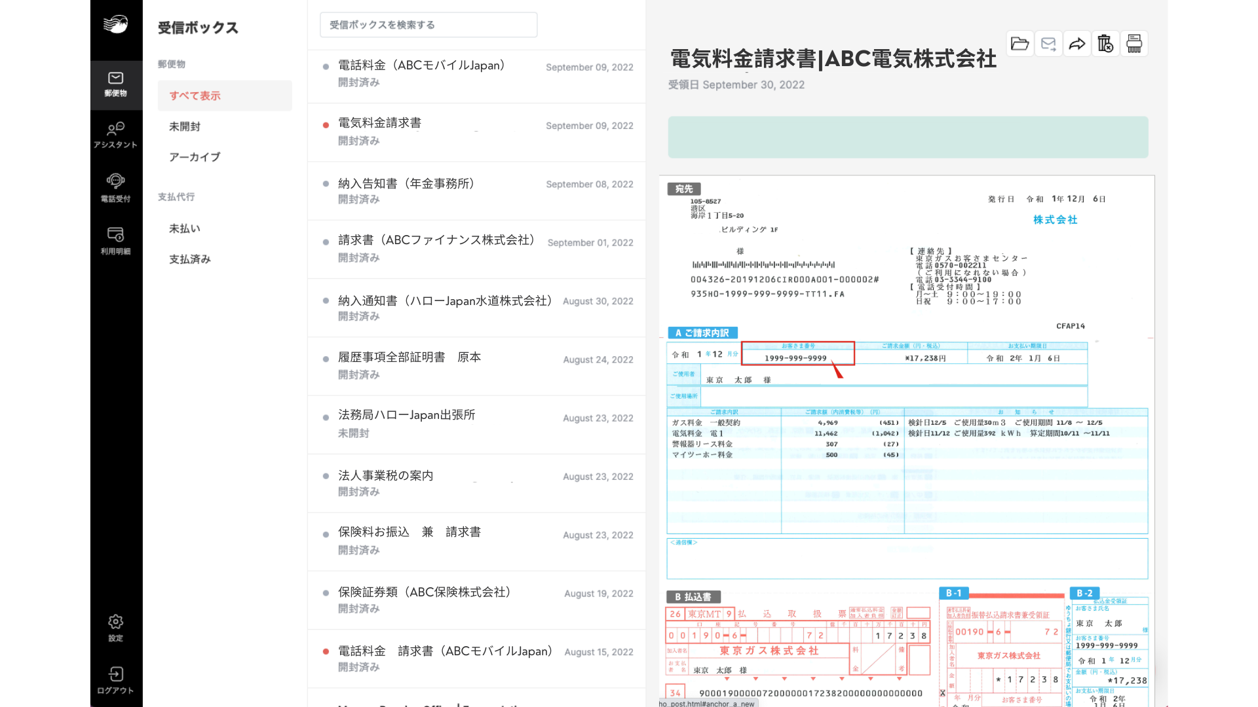Share the 電気料金請求書 document

pos(1077,43)
